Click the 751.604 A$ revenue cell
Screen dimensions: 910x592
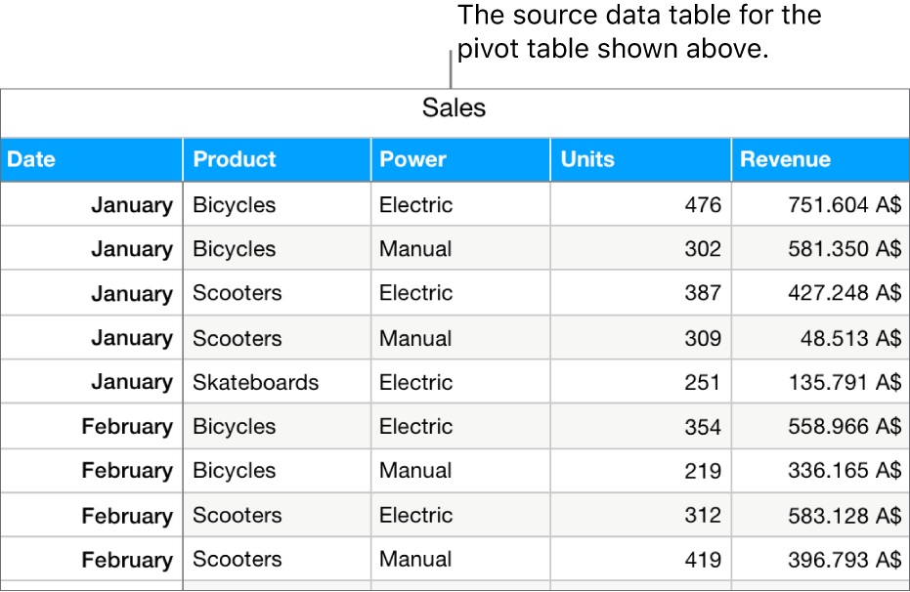[845, 205]
